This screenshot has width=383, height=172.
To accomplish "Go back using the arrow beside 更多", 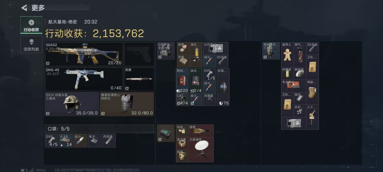I will click(24, 8).
